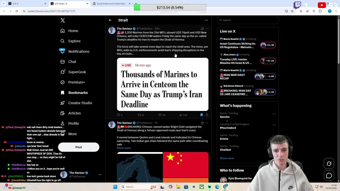Open File Explorer from the taskbar
Screen dimensions: 340x191
click(178, 187)
